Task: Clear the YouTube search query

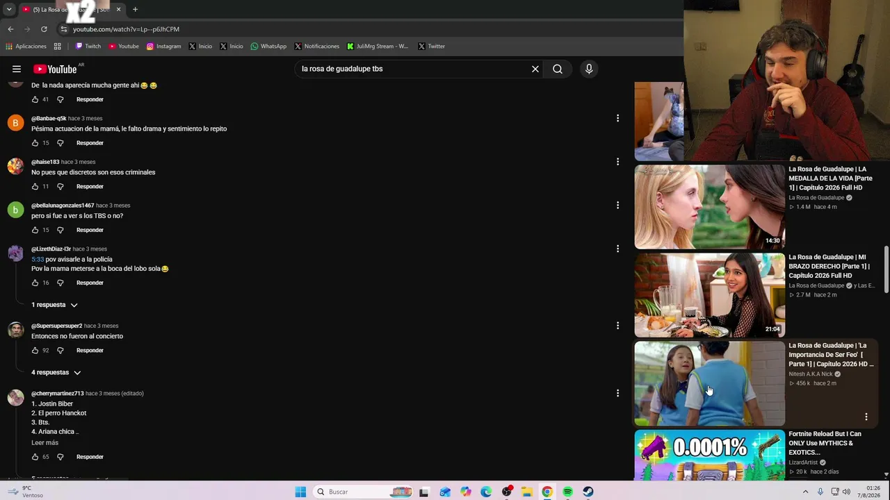Action: pyautogui.click(x=535, y=69)
